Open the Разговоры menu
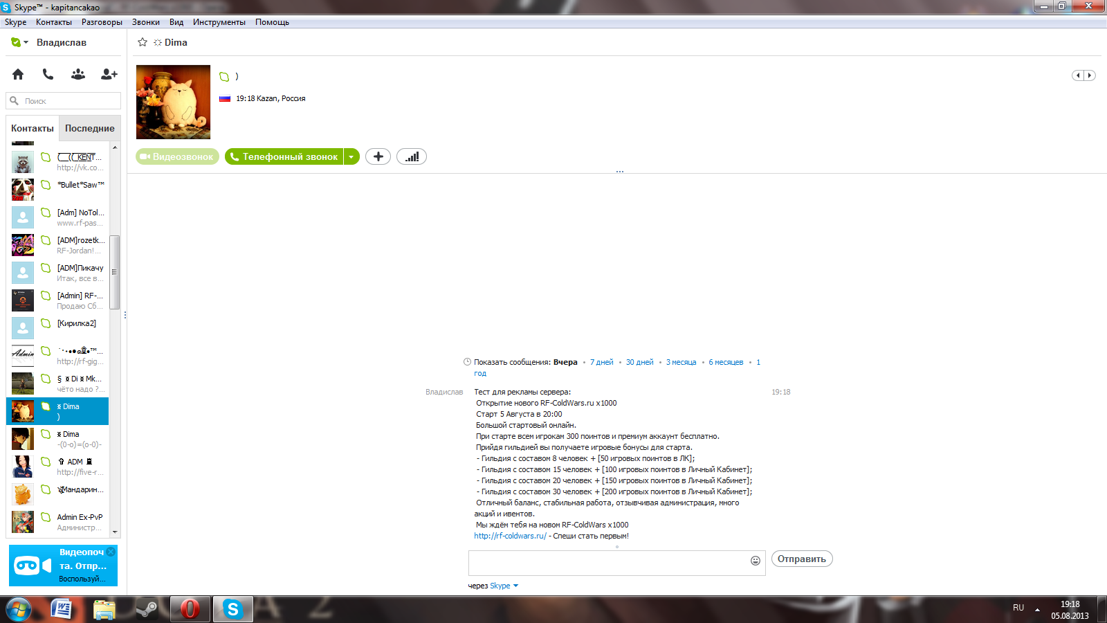Image resolution: width=1107 pixels, height=623 pixels. pyautogui.click(x=102, y=22)
